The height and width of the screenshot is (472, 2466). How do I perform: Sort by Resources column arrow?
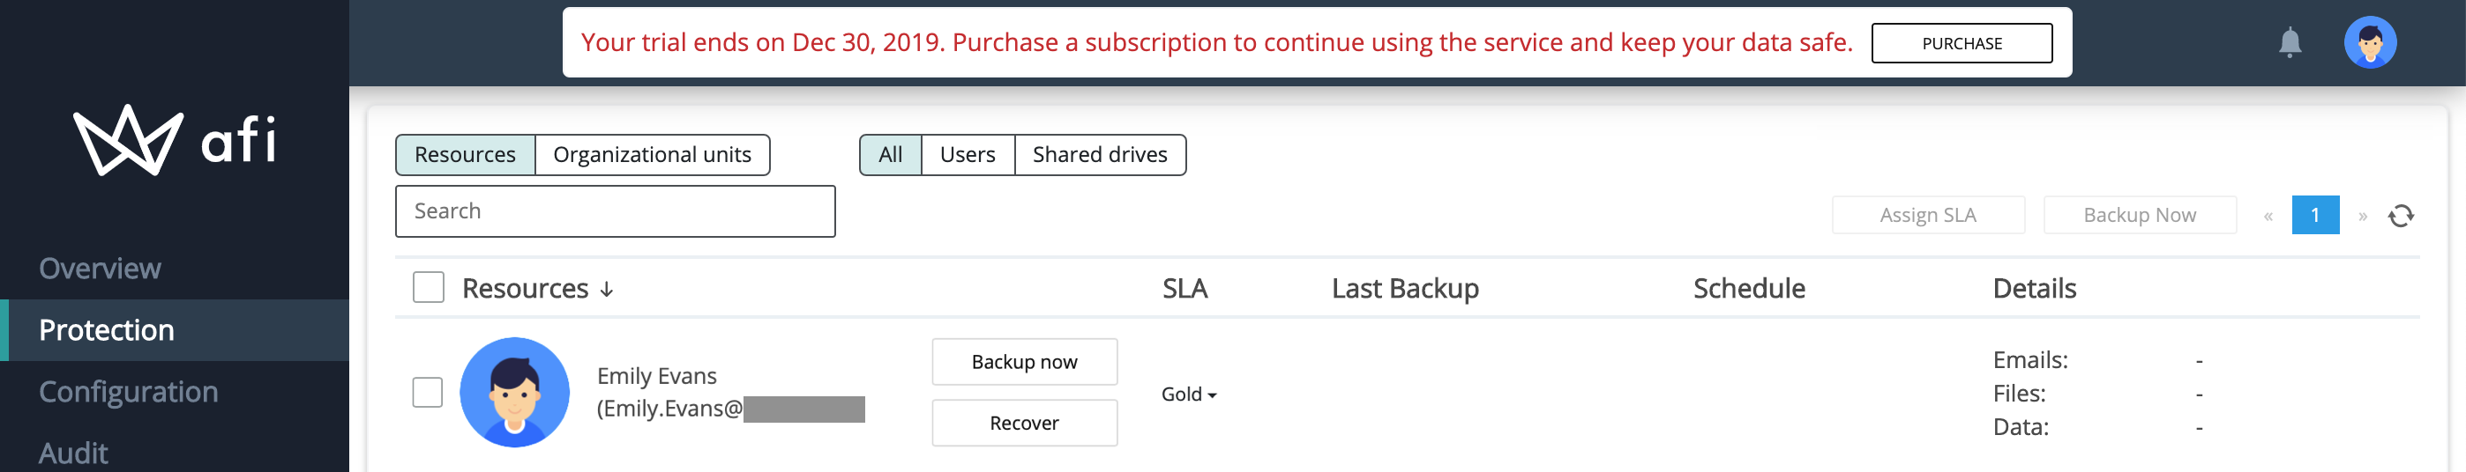[606, 289]
